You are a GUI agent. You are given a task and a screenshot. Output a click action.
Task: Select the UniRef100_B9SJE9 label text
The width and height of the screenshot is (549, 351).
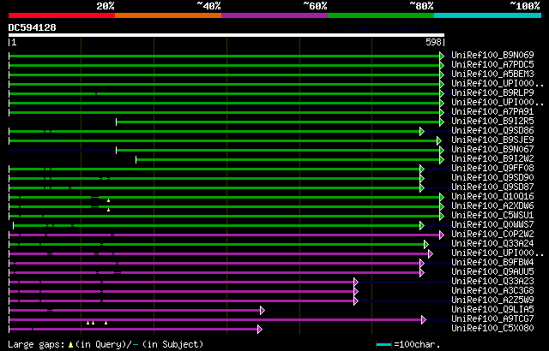click(492, 140)
